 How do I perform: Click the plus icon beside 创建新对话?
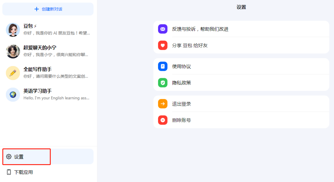[x=36, y=9]
